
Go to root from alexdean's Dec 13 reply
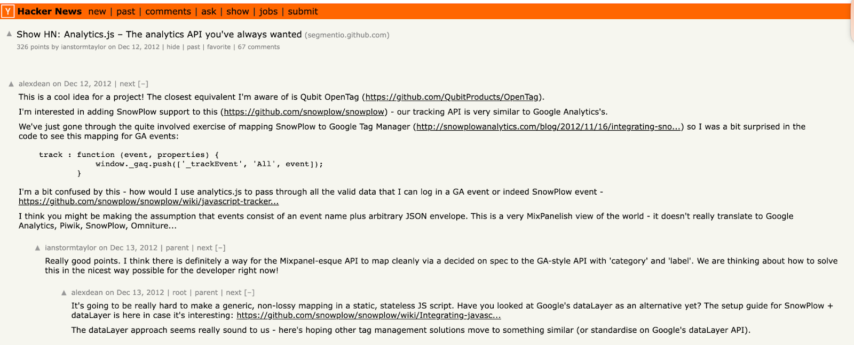click(179, 293)
